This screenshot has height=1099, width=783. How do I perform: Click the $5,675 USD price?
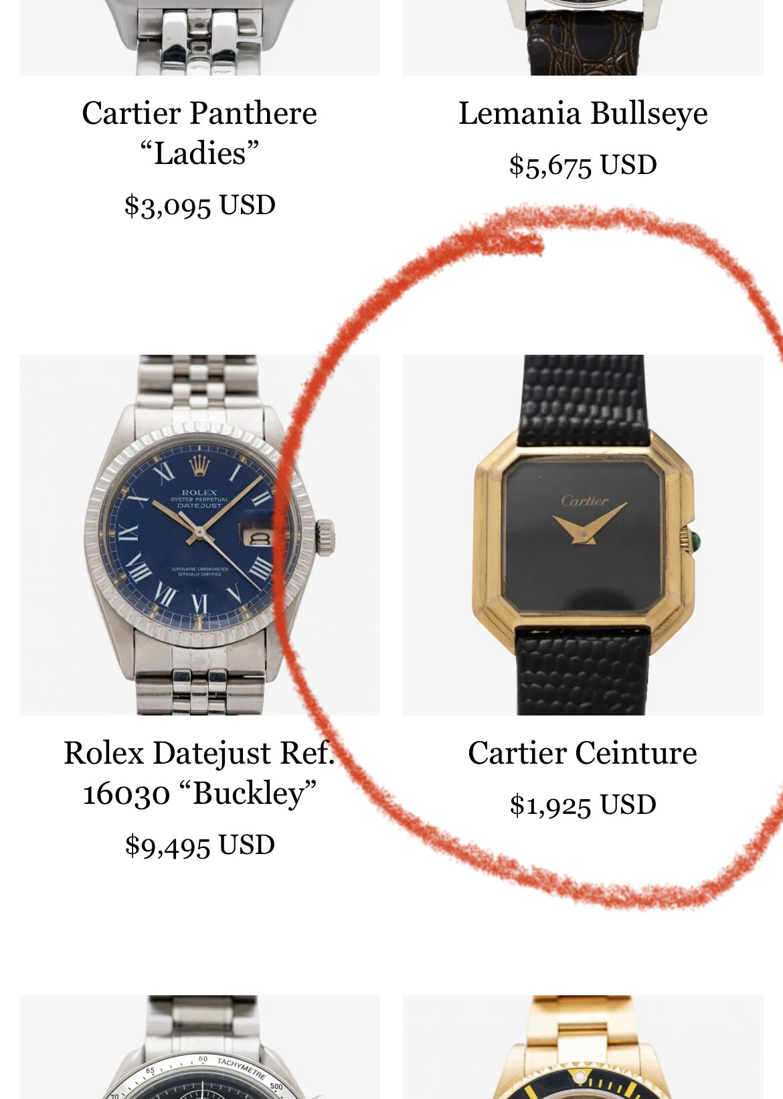coord(583,165)
